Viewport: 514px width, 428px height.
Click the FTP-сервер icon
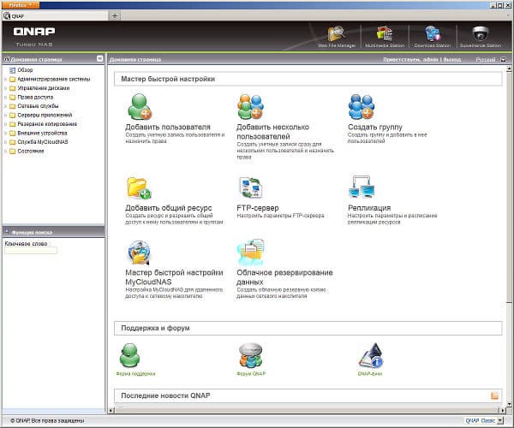(x=250, y=187)
